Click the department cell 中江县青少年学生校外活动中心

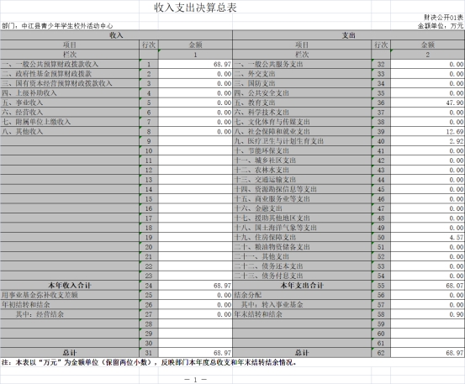57,26
